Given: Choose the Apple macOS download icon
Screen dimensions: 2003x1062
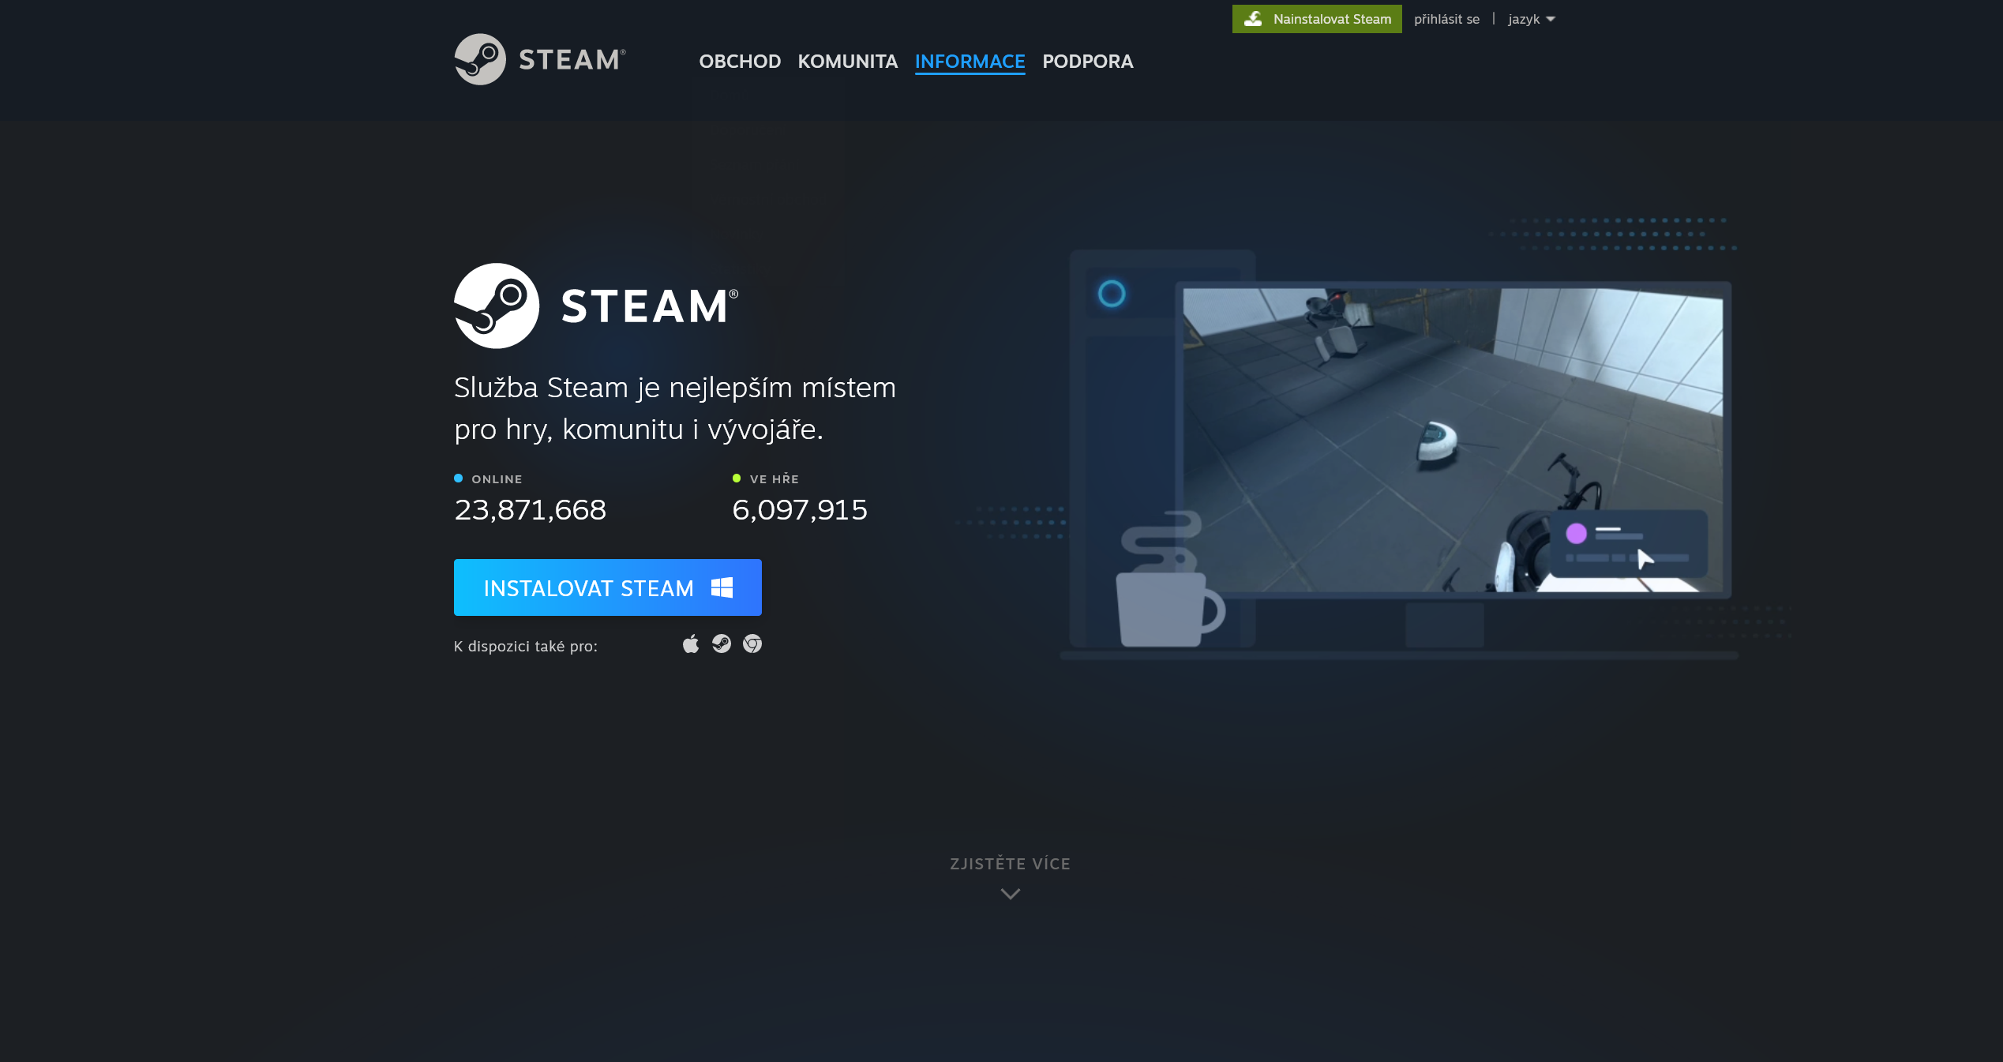Looking at the screenshot, I should (691, 644).
